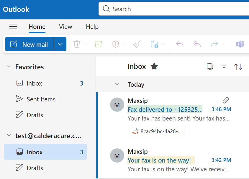The height and width of the screenshot is (179, 249).
Task: Collapse the Today message group
Action: (x=117, y=84)
